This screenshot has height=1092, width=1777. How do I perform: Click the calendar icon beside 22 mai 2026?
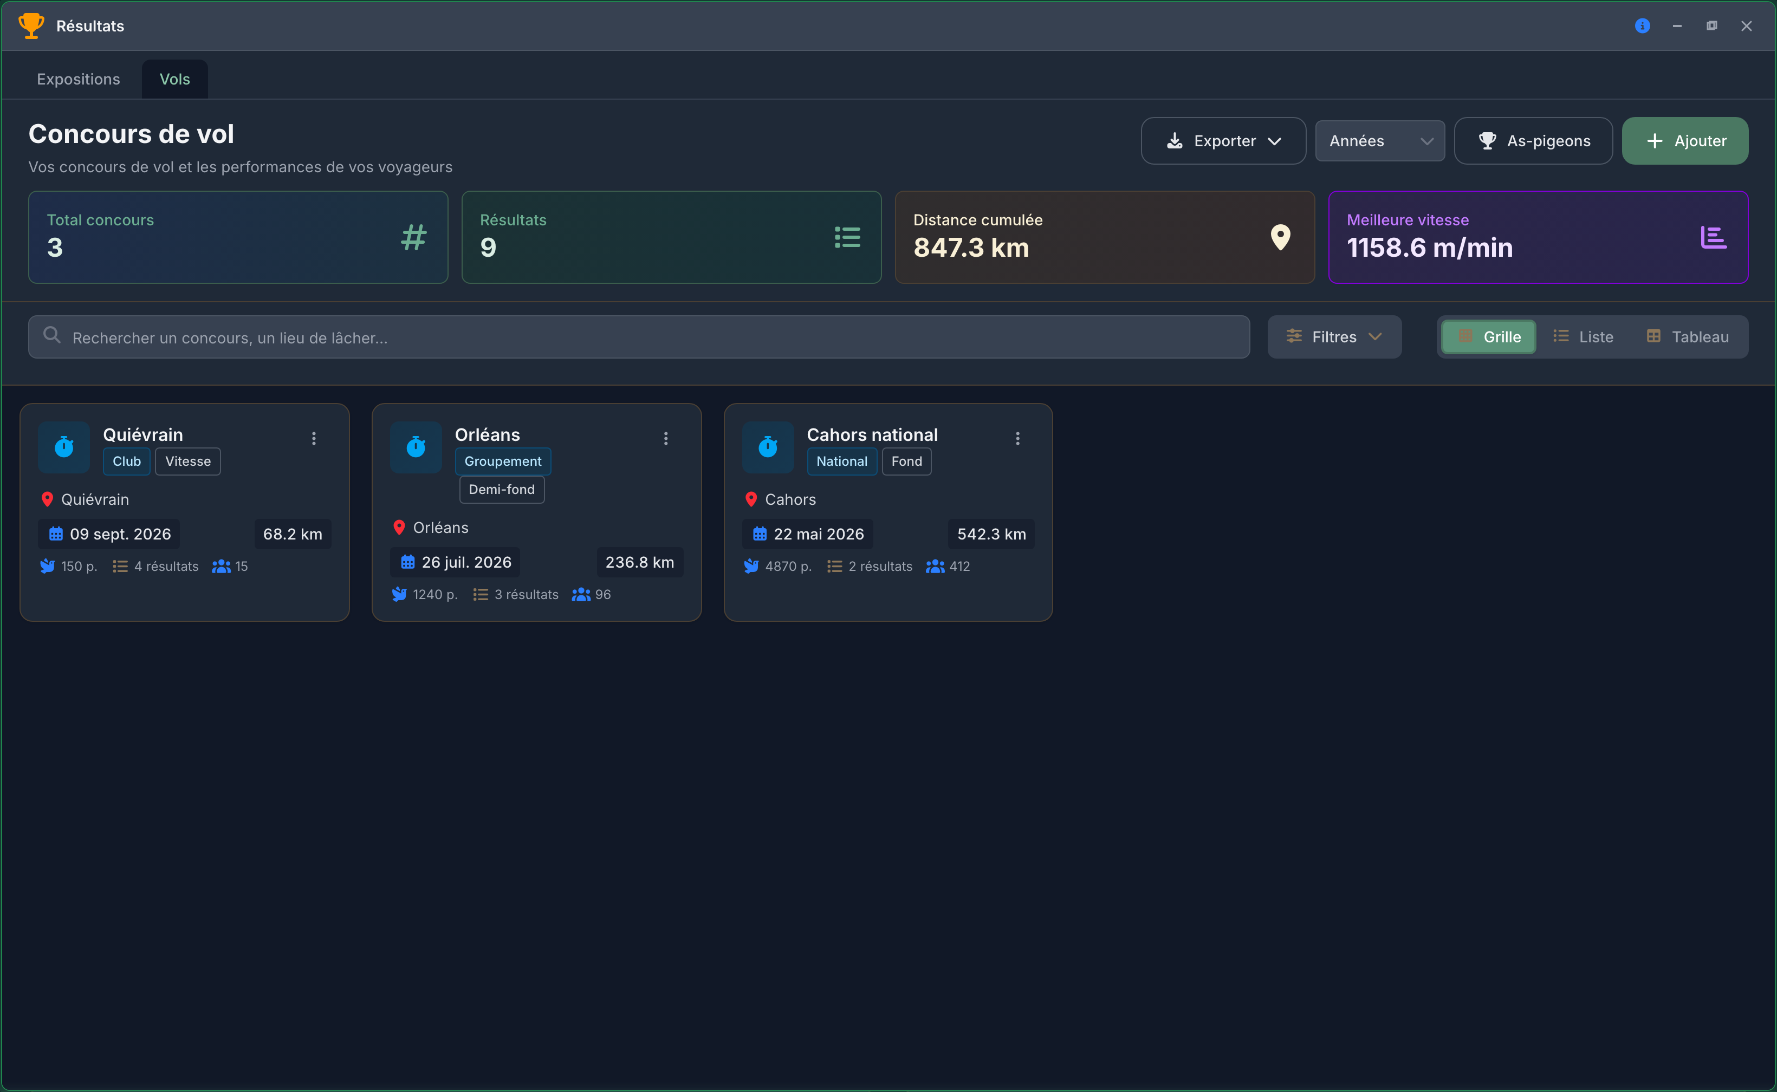760,534
